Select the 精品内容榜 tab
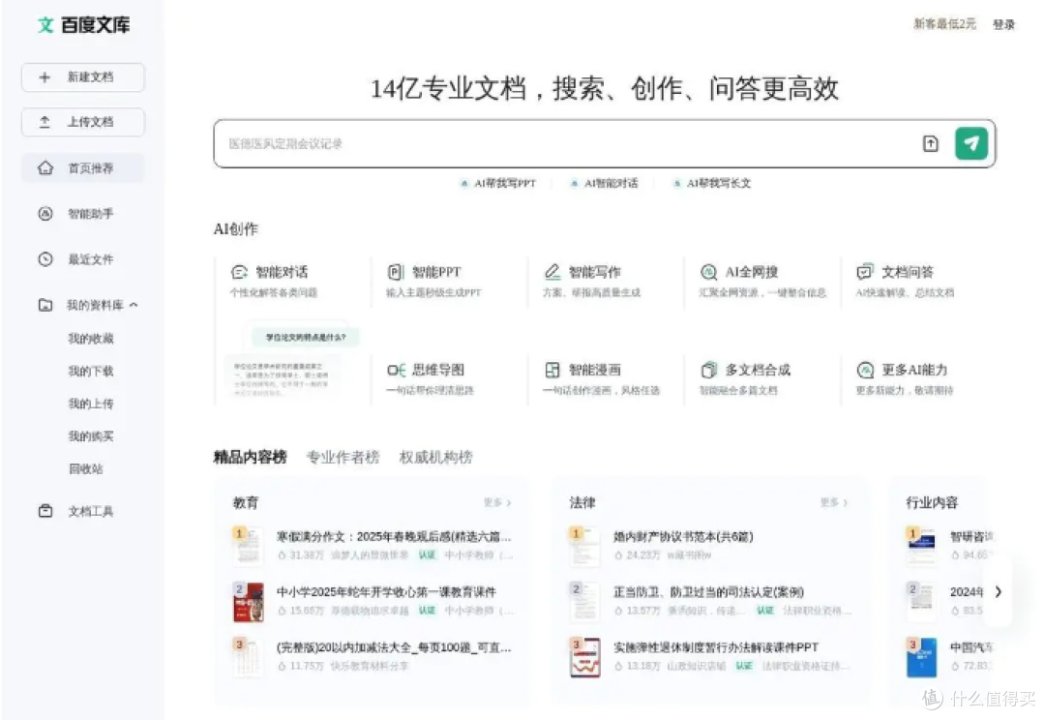The height and width of the screenshot is (720, 1045). (250, 458)
